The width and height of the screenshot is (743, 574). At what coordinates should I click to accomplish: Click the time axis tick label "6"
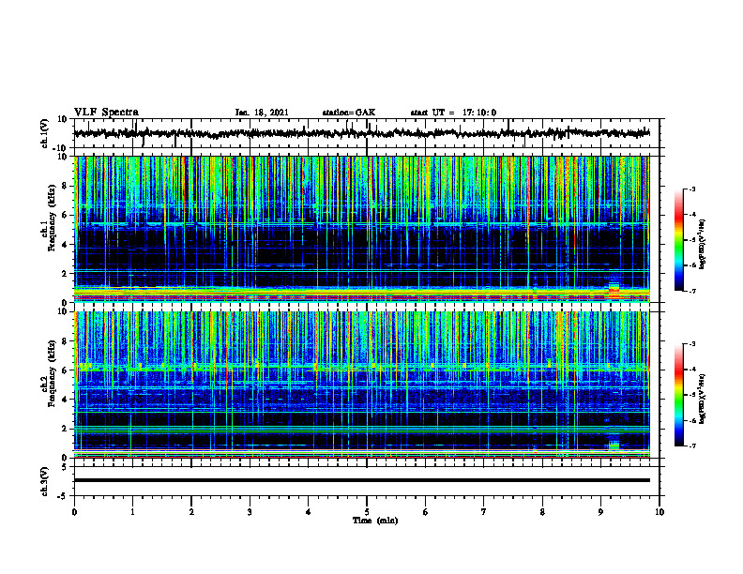425,512
